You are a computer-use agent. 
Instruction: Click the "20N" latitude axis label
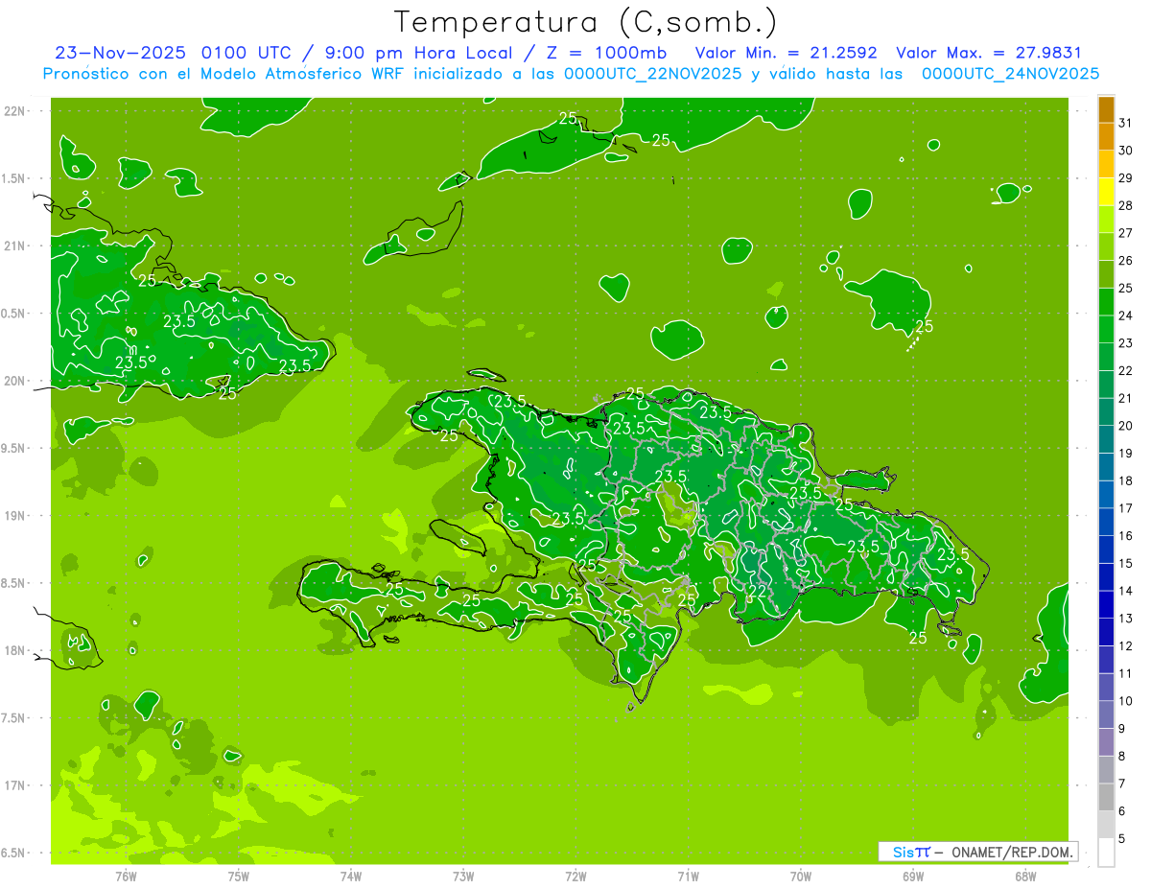click(15, 381)
